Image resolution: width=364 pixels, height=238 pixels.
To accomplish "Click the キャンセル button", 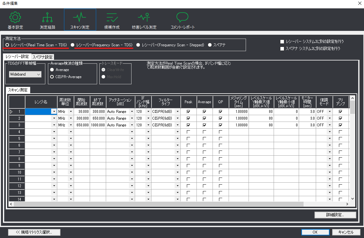I will pos(346,232).
